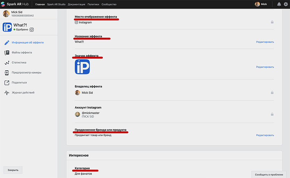Screen dimensions: 290x178
Task: Click the Для фанатов category value
Action: pyautogui.click(x=83, y=174)
